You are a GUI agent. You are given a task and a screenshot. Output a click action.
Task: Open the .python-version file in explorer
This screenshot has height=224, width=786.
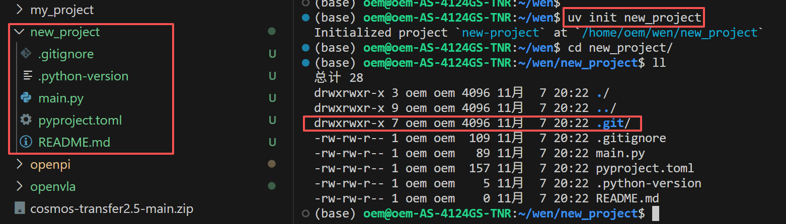83,76
